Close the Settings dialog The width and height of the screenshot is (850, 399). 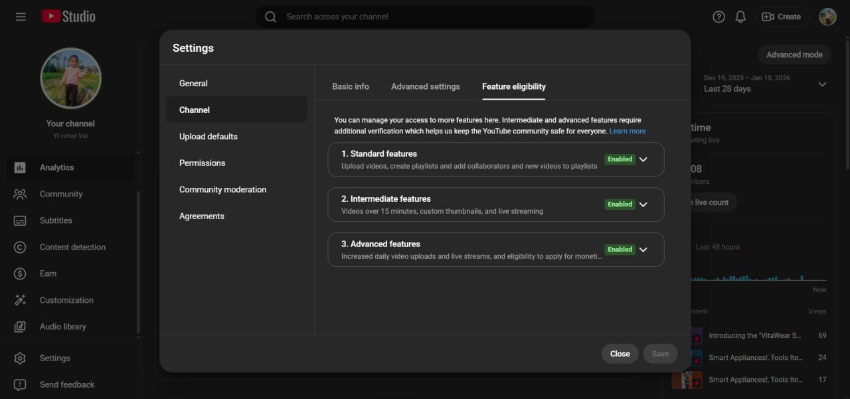620,354
